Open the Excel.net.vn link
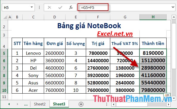The image size is (177, 109). (115, 34)
